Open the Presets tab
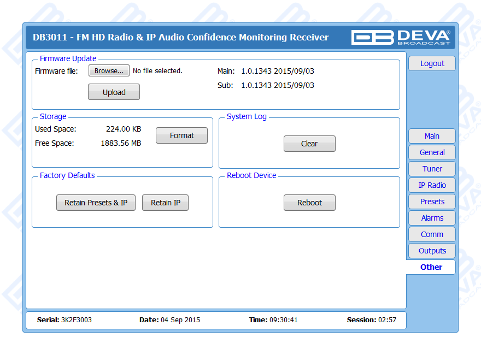The width and height of the screenshot is (481, 355). click(x=432, y=202)
